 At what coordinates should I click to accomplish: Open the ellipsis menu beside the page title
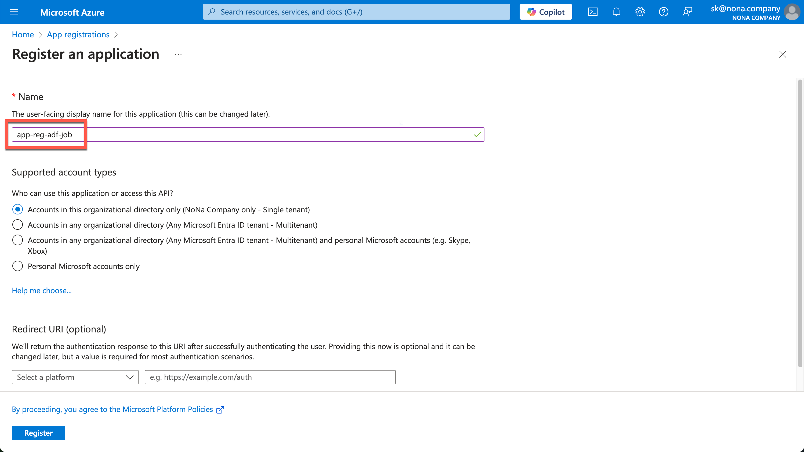pos(178,54)
